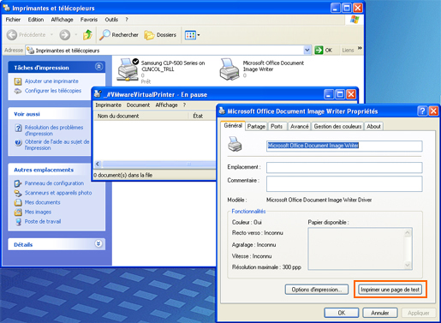Click the Mes images folder icon

click(18, 212)
